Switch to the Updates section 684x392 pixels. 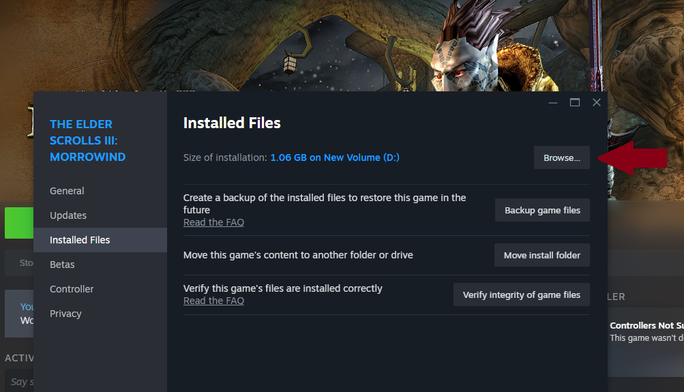pos(68,215)
